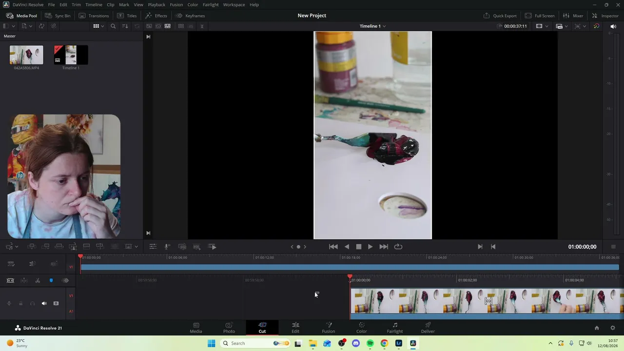Click the sync clips icon in media pool toolbar

(41, 26)
